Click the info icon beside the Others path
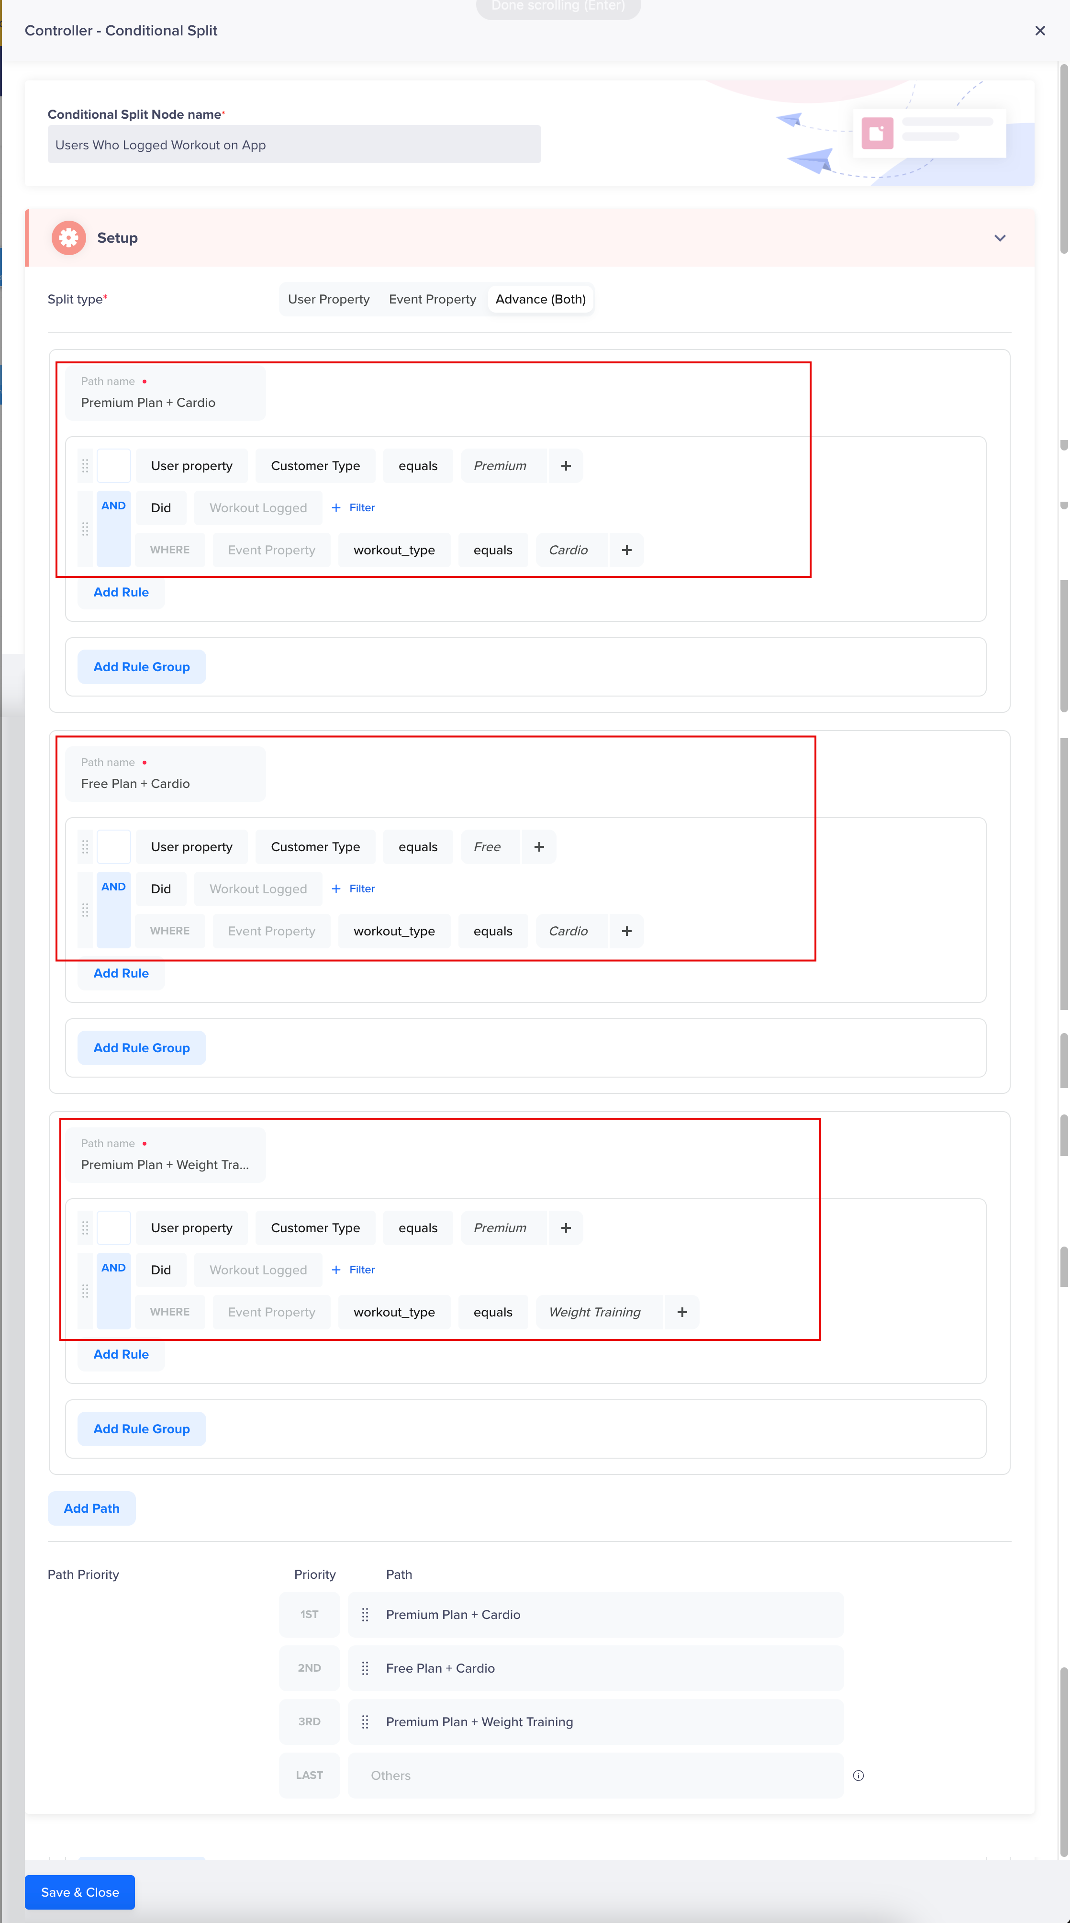This screenshot has width=1070, height=1923. coord(858,1775)
